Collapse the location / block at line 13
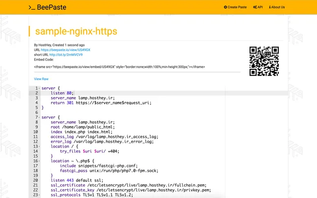 pyautogui.click(x=39, y=147)
